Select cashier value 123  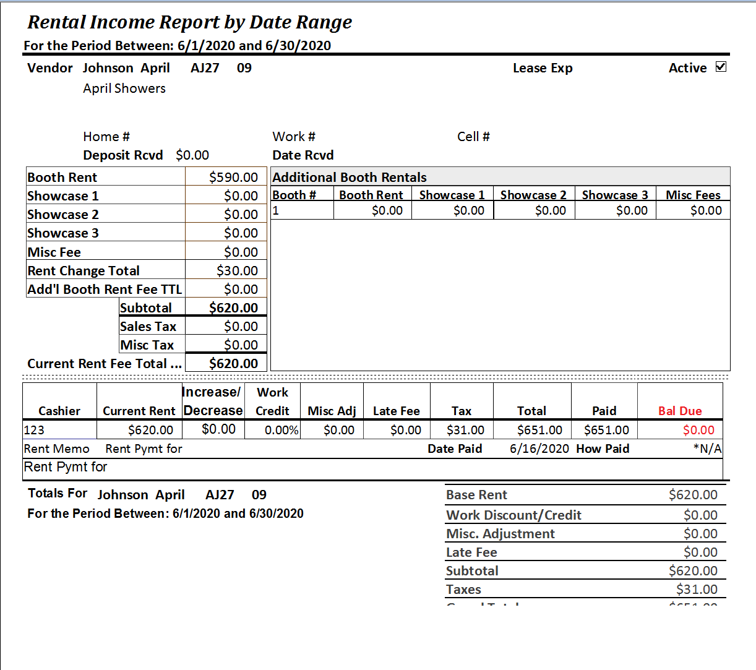(34, 430)
